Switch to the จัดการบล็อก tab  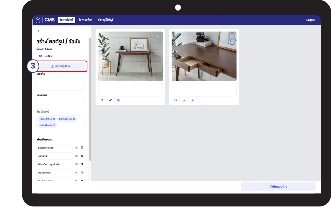[85, 20]
